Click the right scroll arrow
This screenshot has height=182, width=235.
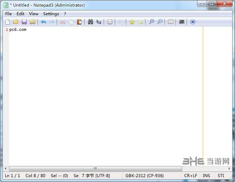pos(229,169)
